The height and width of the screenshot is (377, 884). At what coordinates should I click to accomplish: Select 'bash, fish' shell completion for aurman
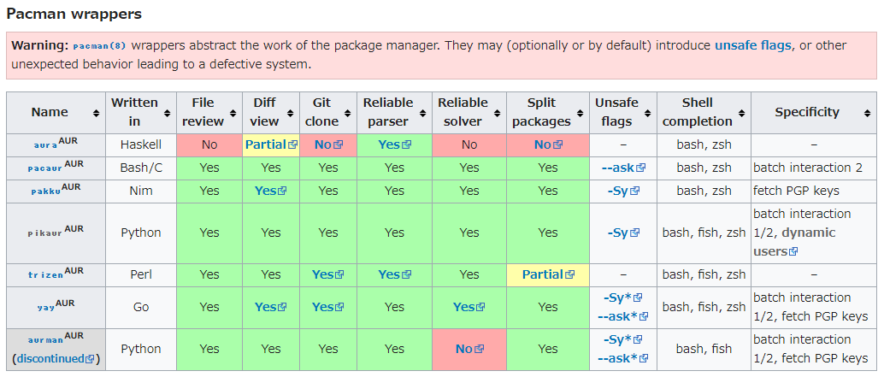click(x=704, y=350)
